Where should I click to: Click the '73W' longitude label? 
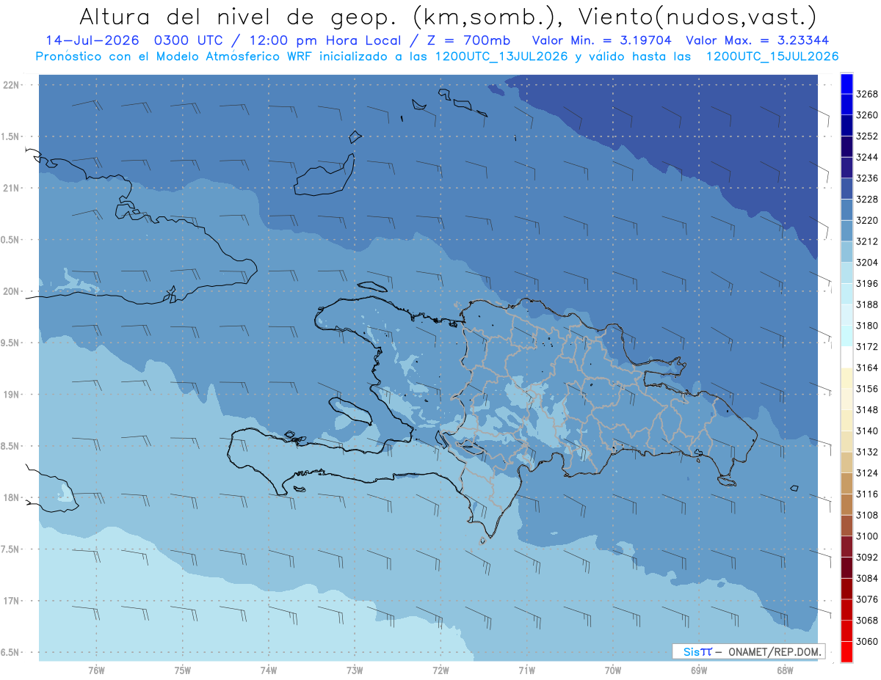[355, 670]
